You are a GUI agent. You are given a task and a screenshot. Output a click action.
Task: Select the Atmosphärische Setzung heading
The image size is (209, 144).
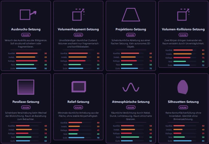coord(131,102)
